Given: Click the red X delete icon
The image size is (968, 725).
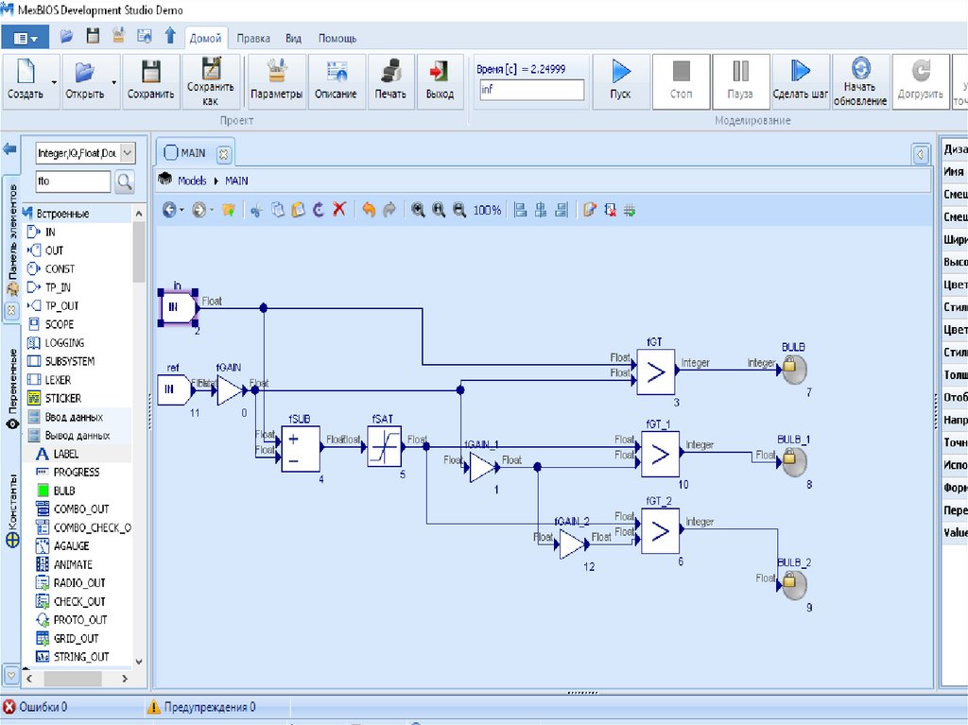Looking at the screenshot, I should pos(339,210).
